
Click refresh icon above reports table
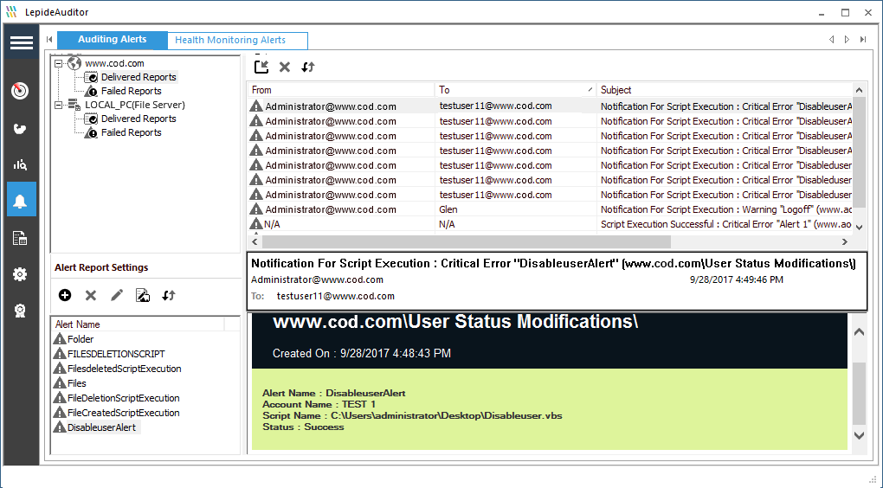[x=308, y=67]
